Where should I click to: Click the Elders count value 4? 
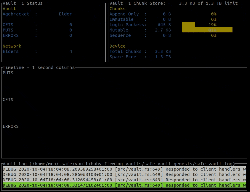(71, 51)
